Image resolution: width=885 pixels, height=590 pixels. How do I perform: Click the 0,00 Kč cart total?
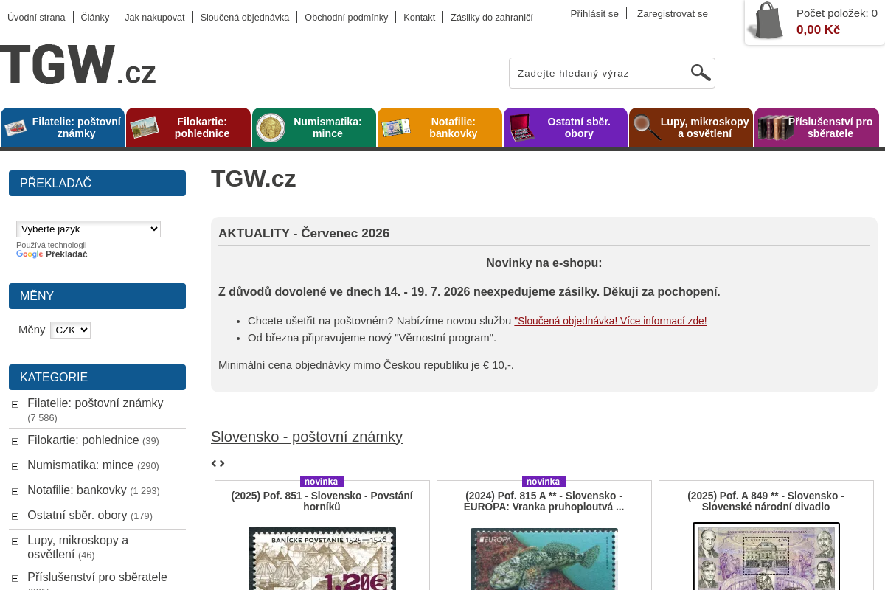(x=818, y=29)
